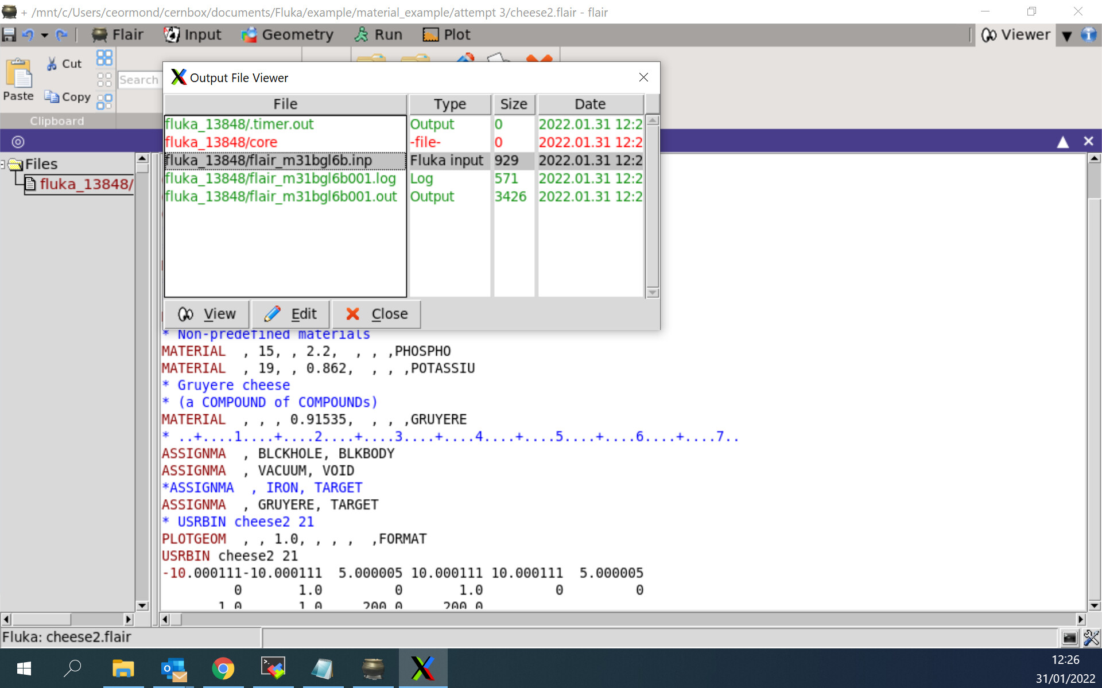The height and width of the screenshot is (688, 1102).
Task: Switch to the Run tab
Action: coord(378,35)
